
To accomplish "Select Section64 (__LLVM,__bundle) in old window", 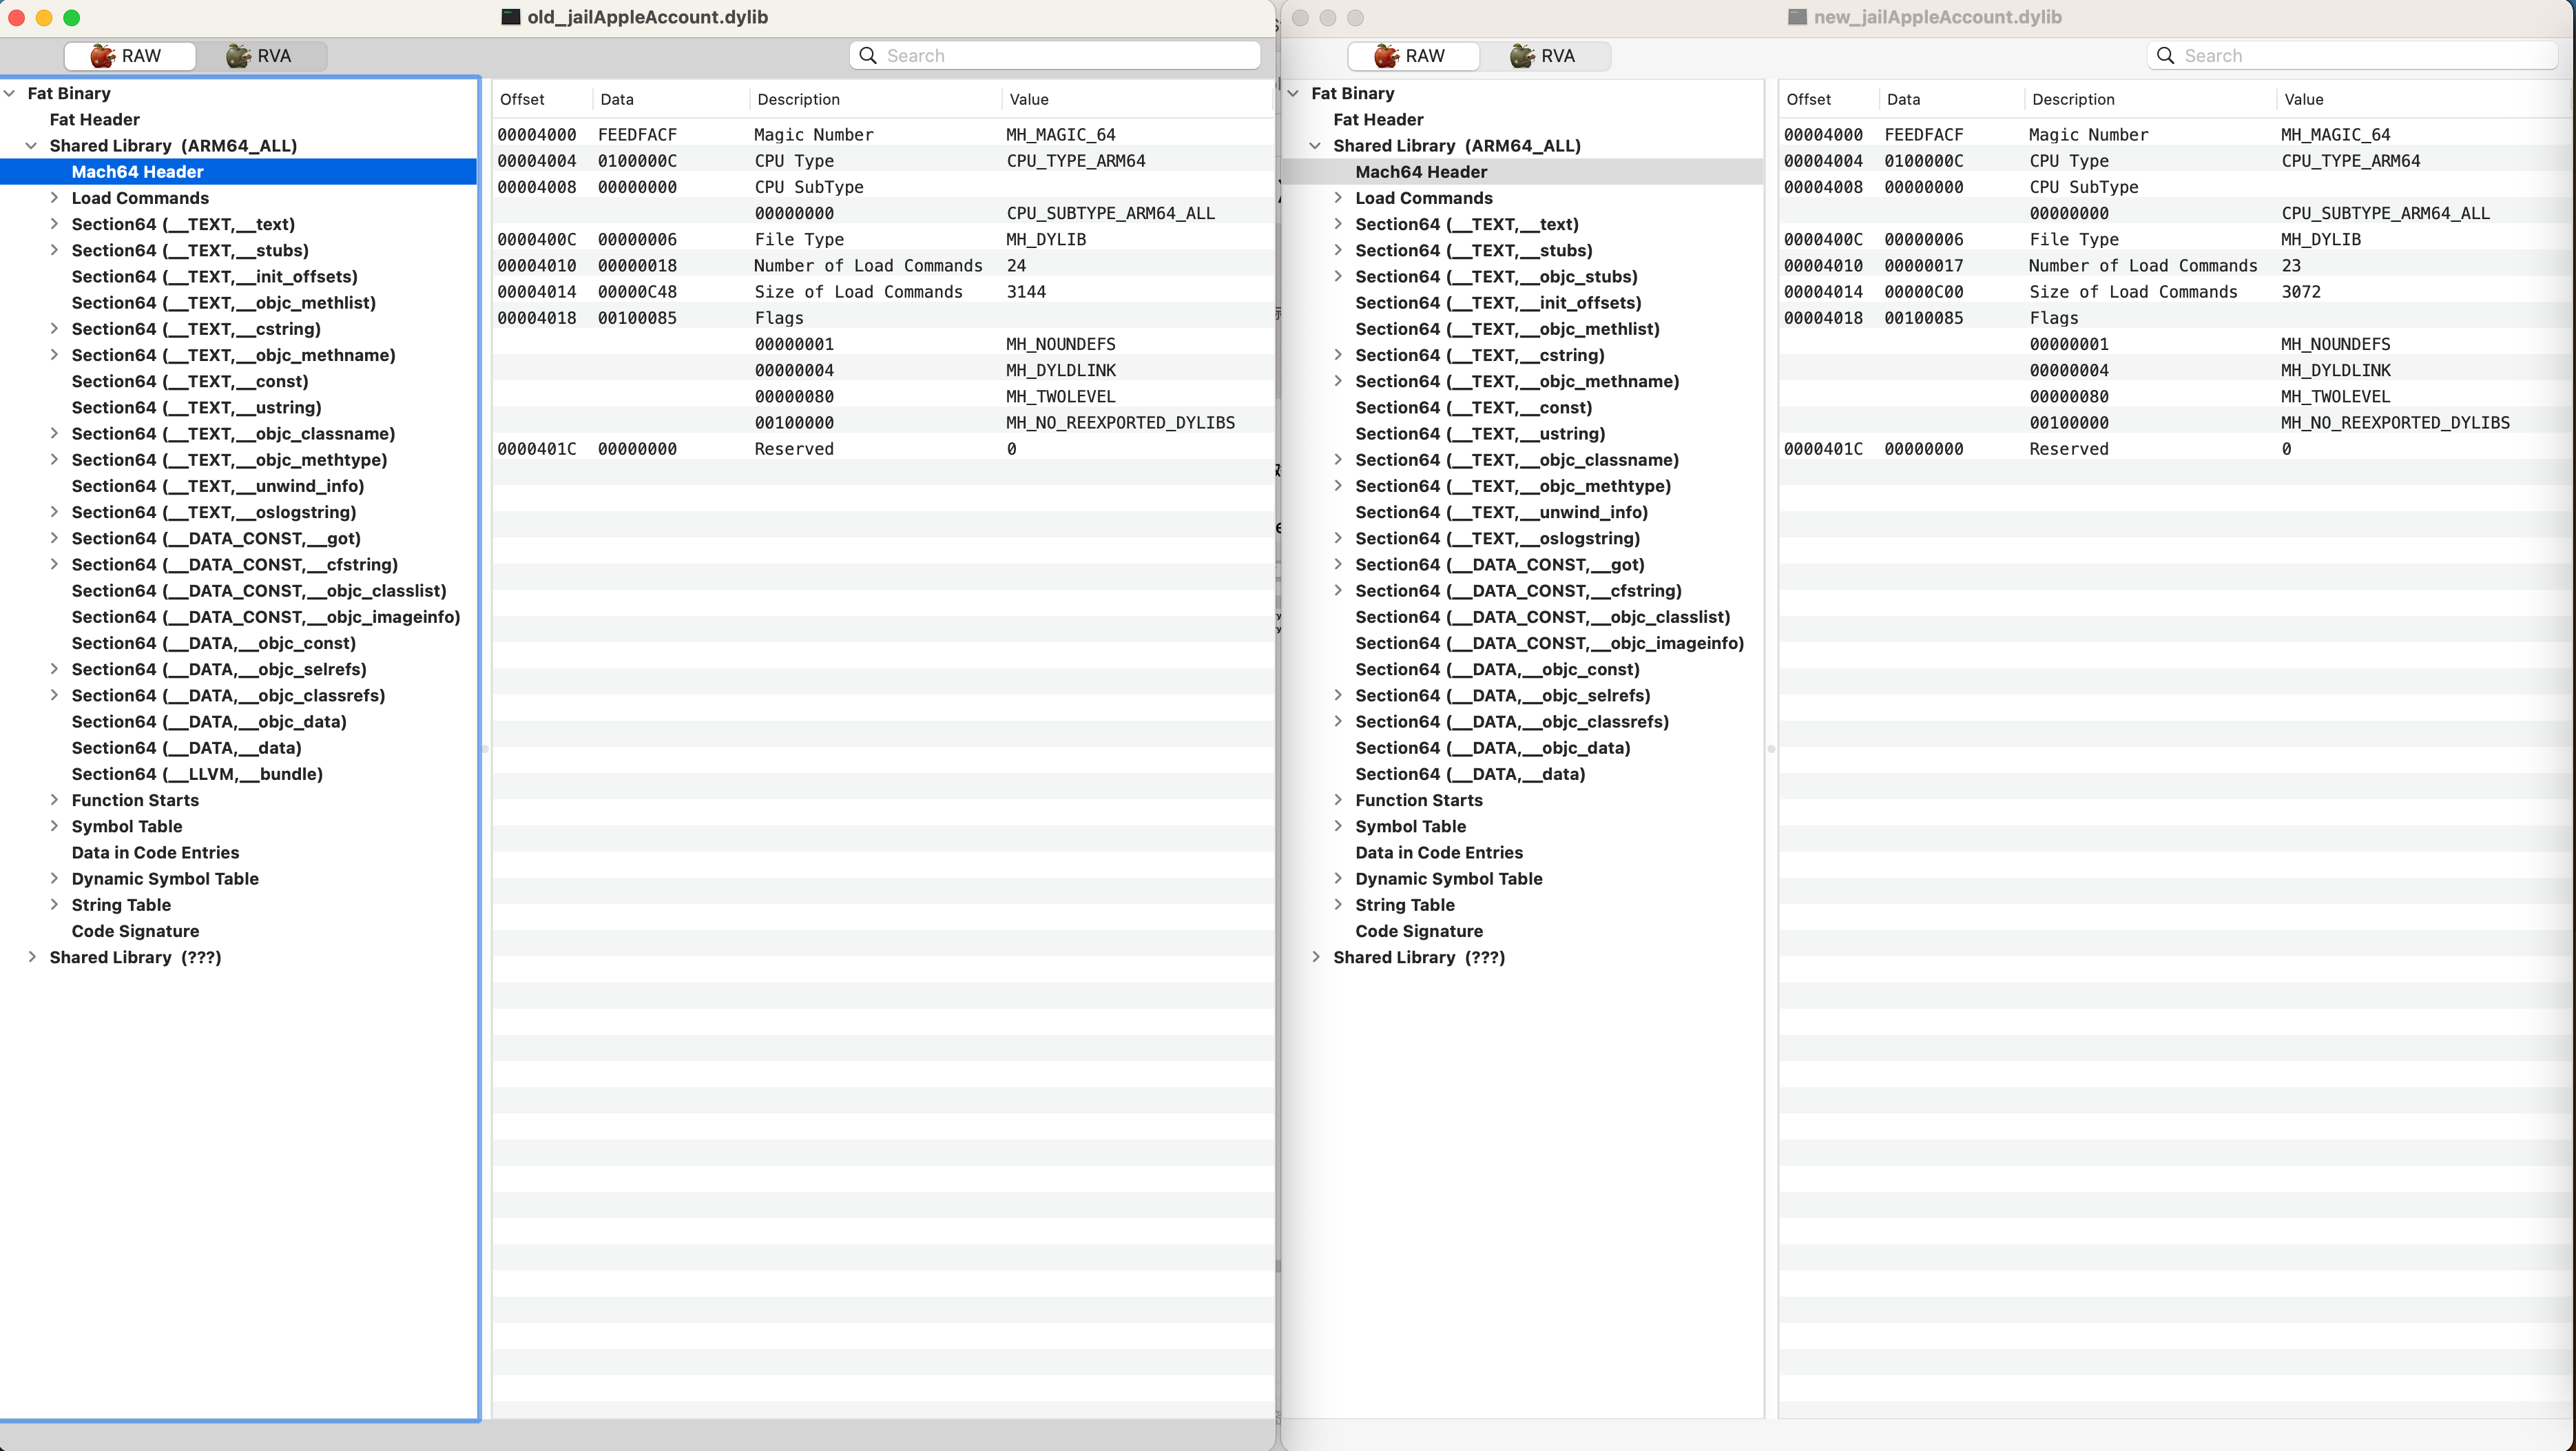I will pyautogui.click(x=197, y=774).
